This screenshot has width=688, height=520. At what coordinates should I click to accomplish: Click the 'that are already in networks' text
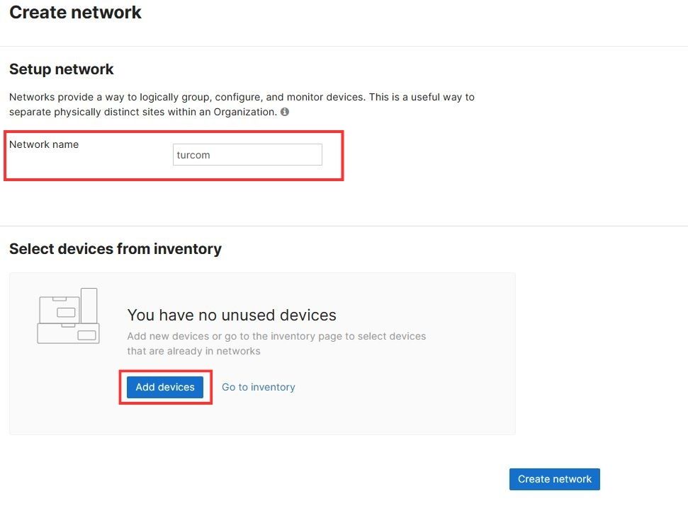193,351
